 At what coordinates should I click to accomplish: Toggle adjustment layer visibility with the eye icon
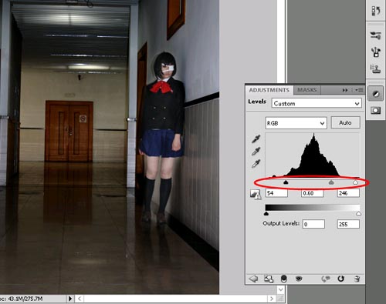point(299,279)
